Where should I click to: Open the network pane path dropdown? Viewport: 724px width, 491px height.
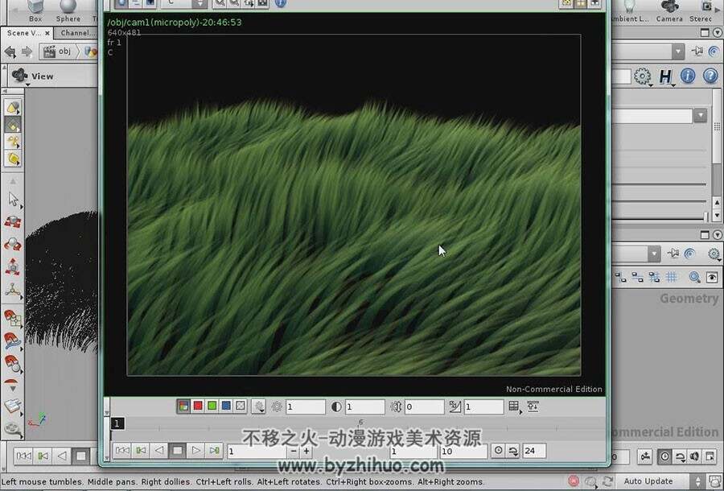pos(654,254)
